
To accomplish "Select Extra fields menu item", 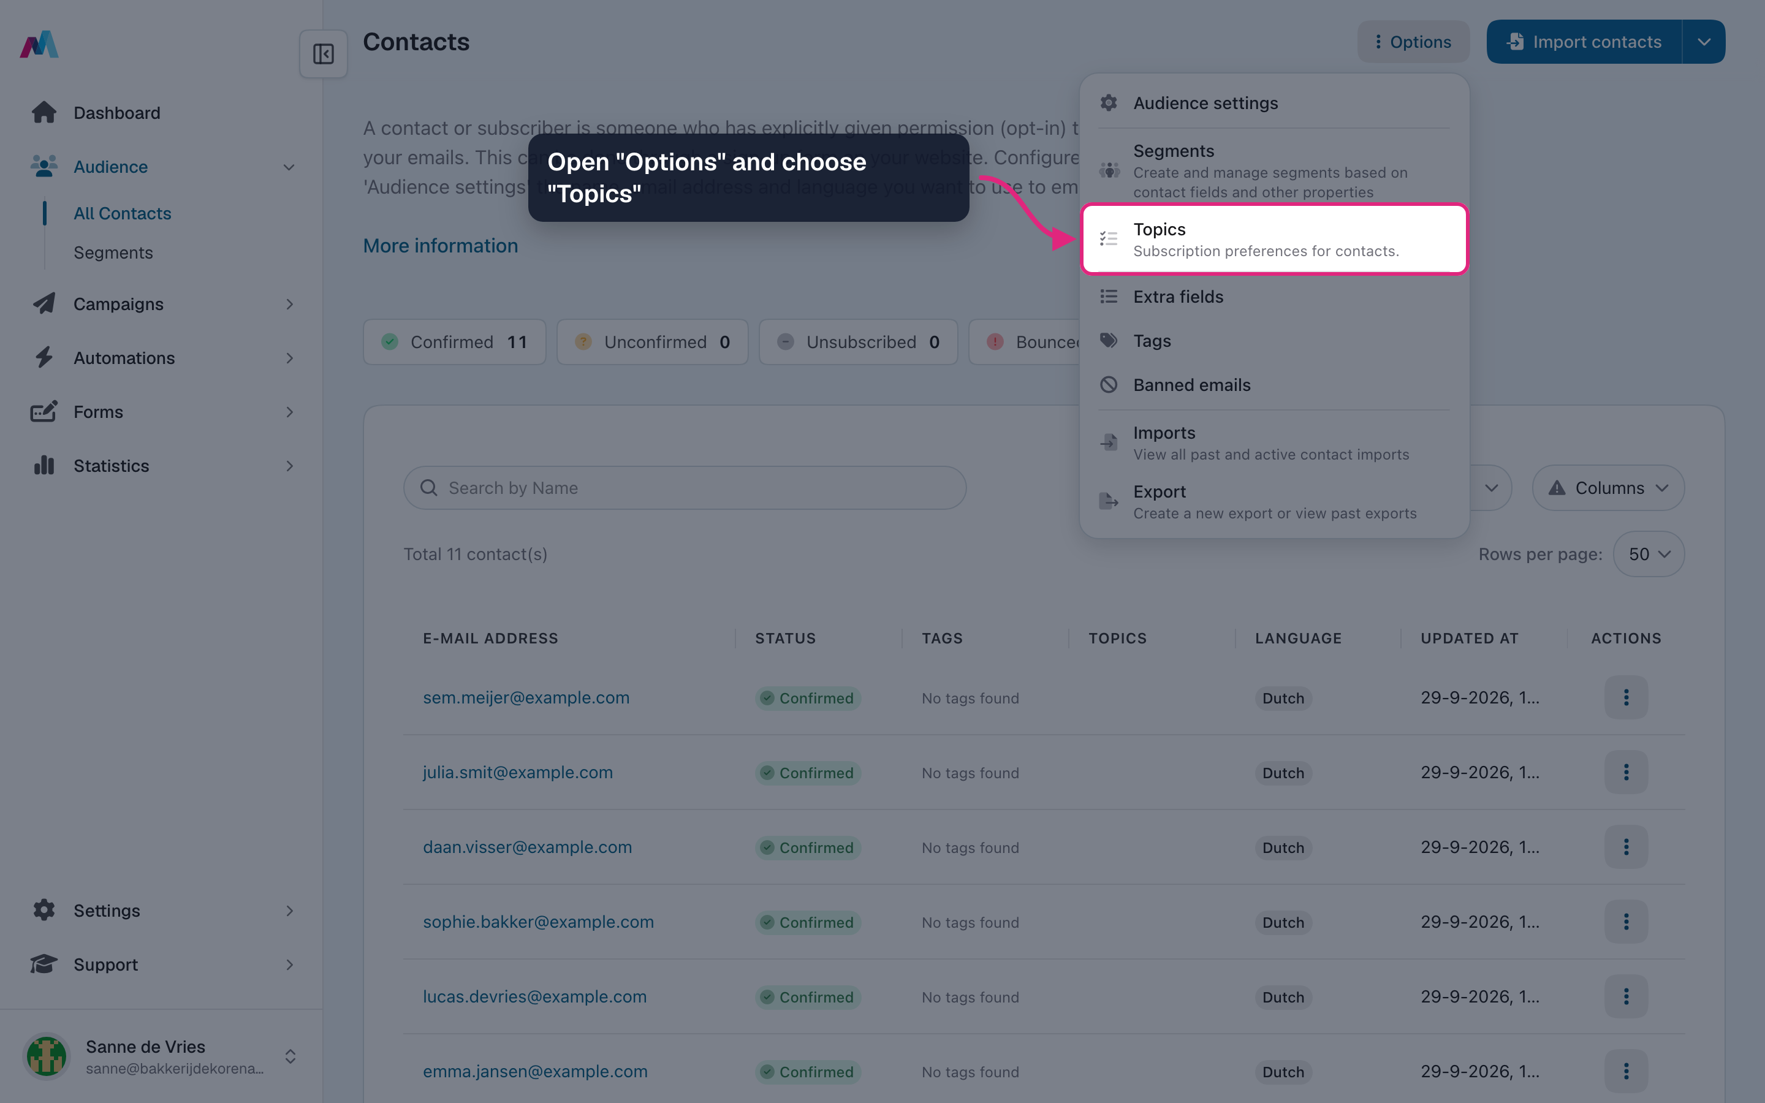I will [x=1273, y=296].
